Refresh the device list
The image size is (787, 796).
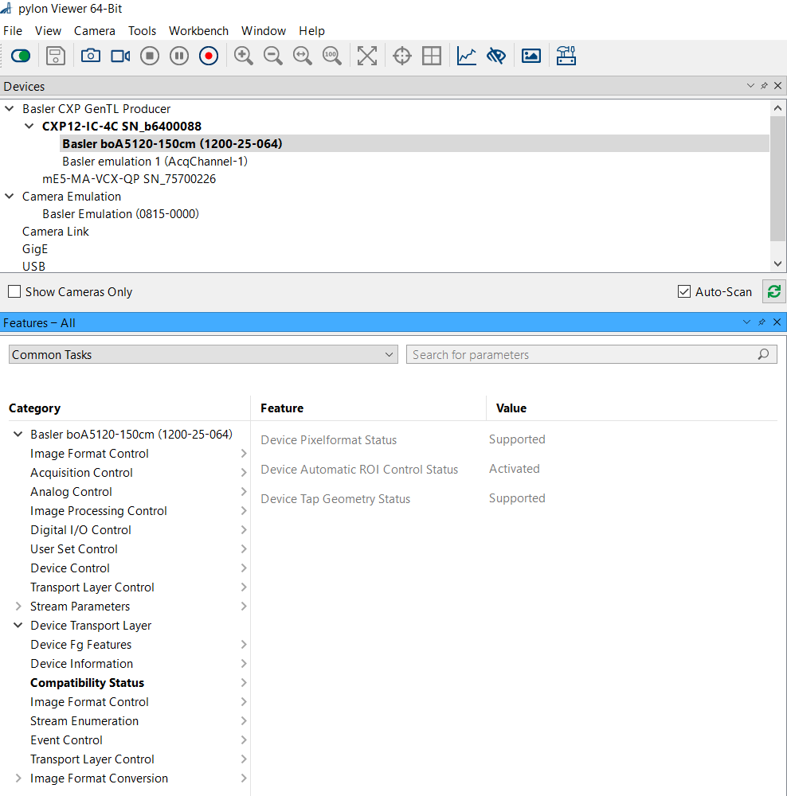pos(773,292)
